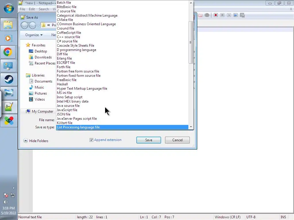Click the Back navigation button in Save As
Screen dimensions: 294x220
[24, 25]
